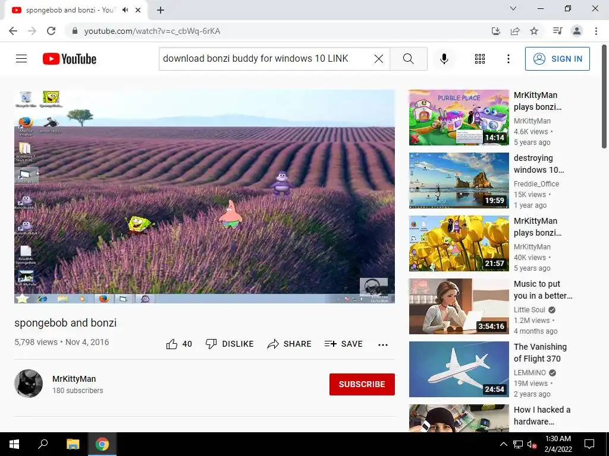Open the YouTube hamburger guide menu
609x456 pixels.
click(21, 59)
